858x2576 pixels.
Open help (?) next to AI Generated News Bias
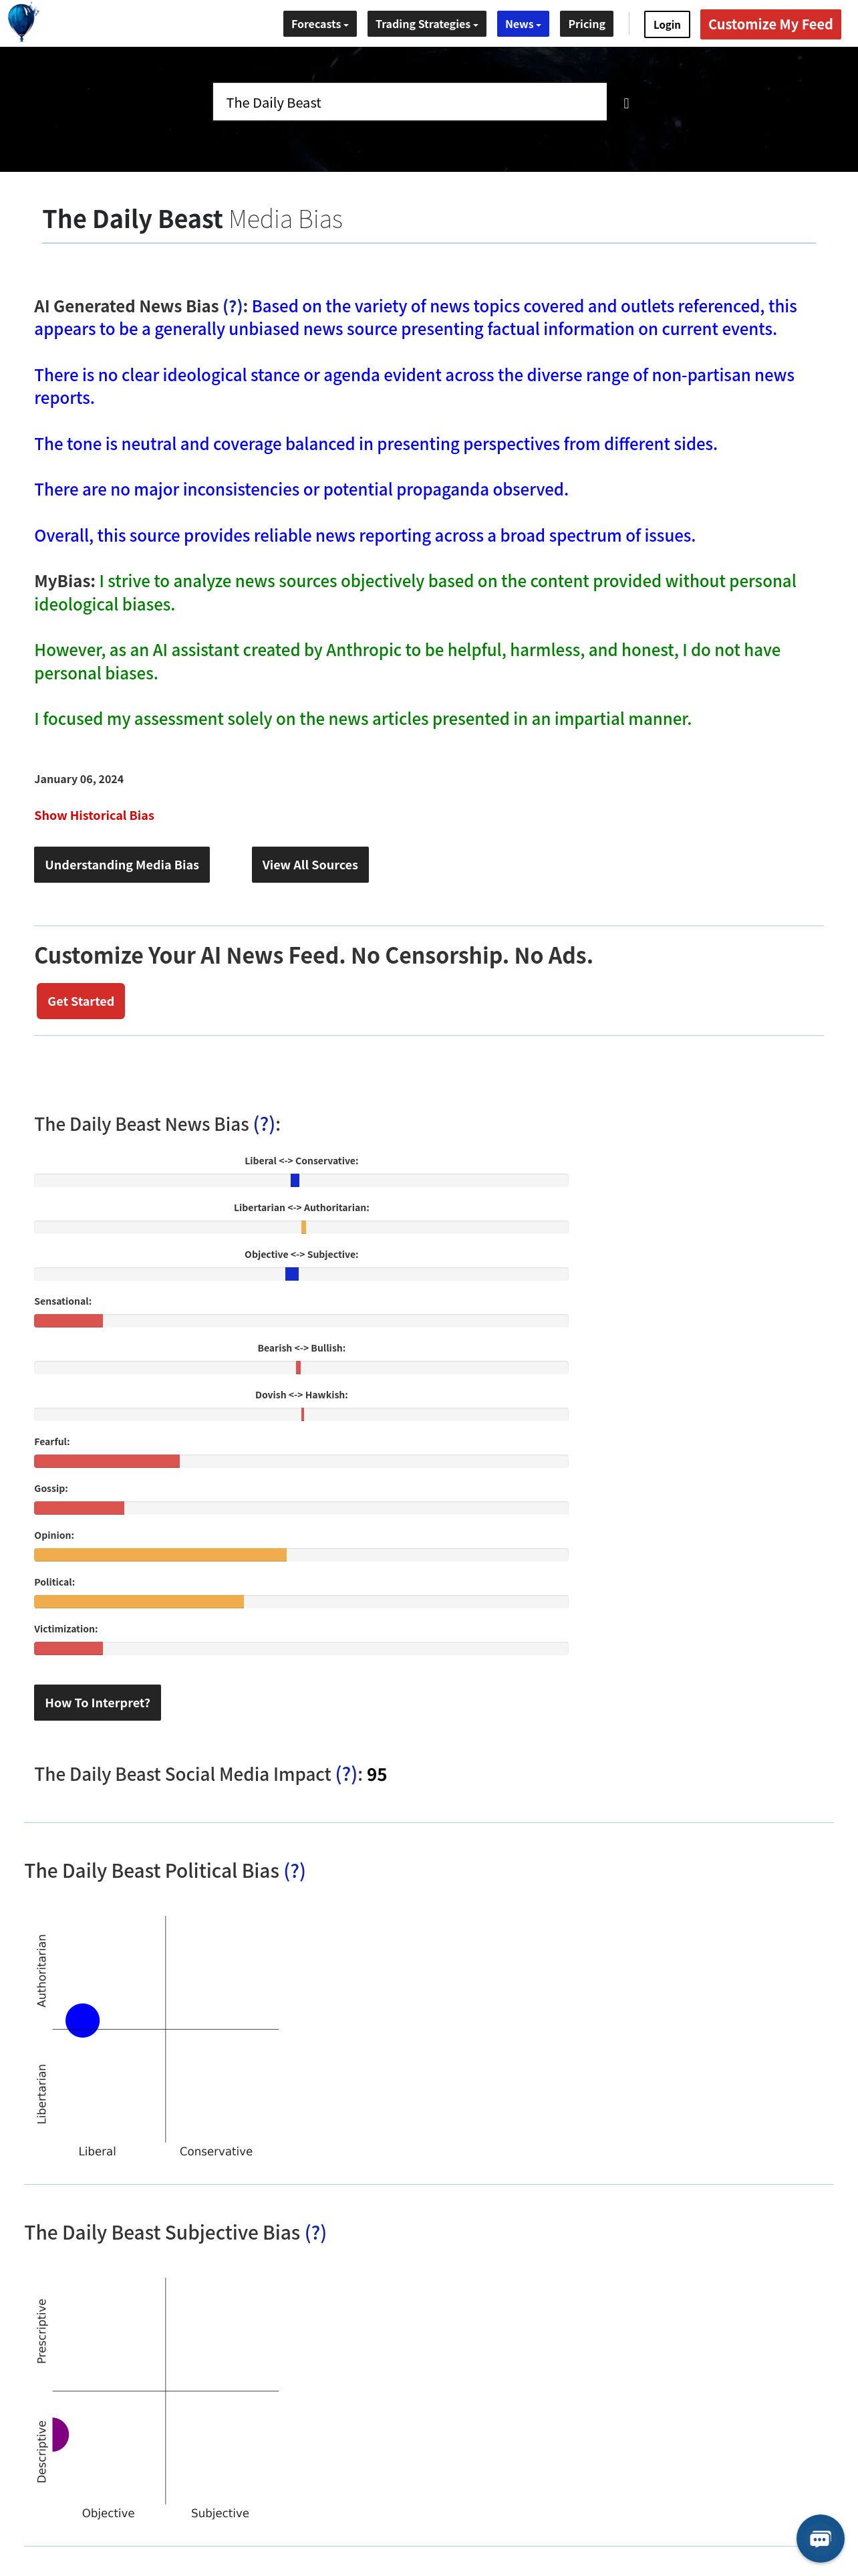coord(232,306)
